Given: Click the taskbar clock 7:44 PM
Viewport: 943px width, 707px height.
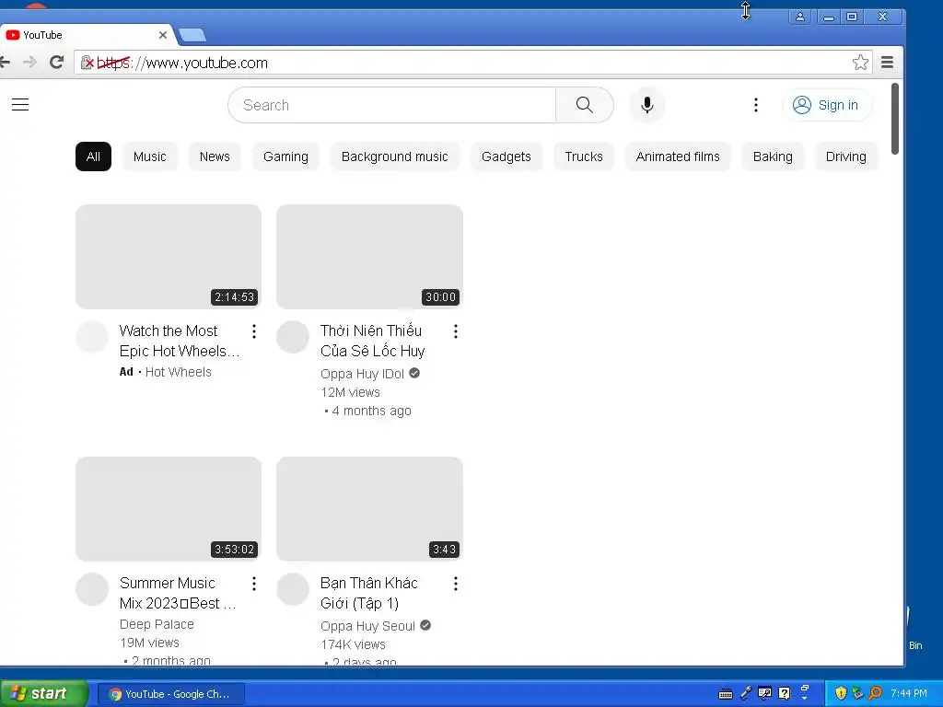Looking at the screenshot, I should [x=909, y=693].
